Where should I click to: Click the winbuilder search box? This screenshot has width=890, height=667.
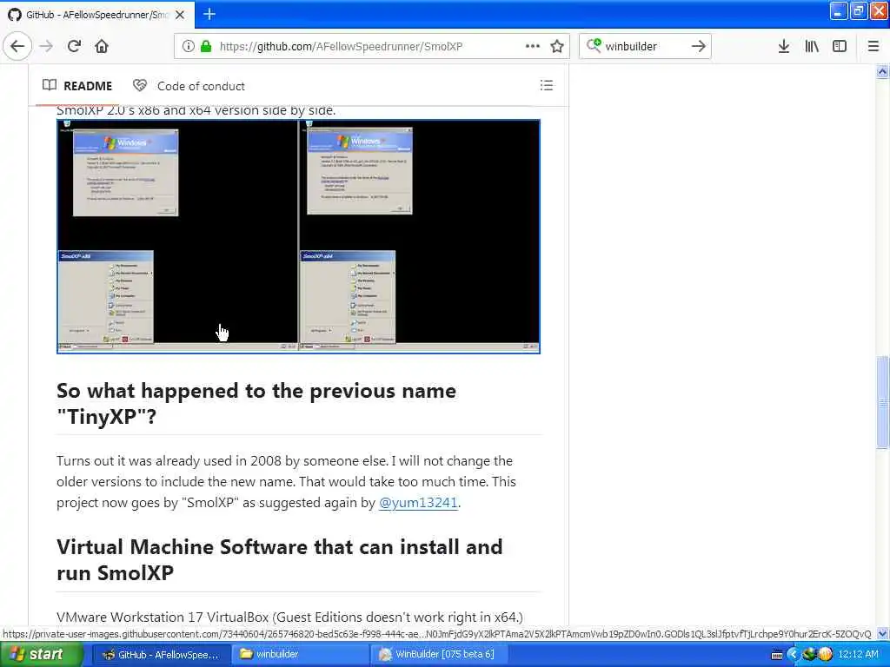(644, 46)
